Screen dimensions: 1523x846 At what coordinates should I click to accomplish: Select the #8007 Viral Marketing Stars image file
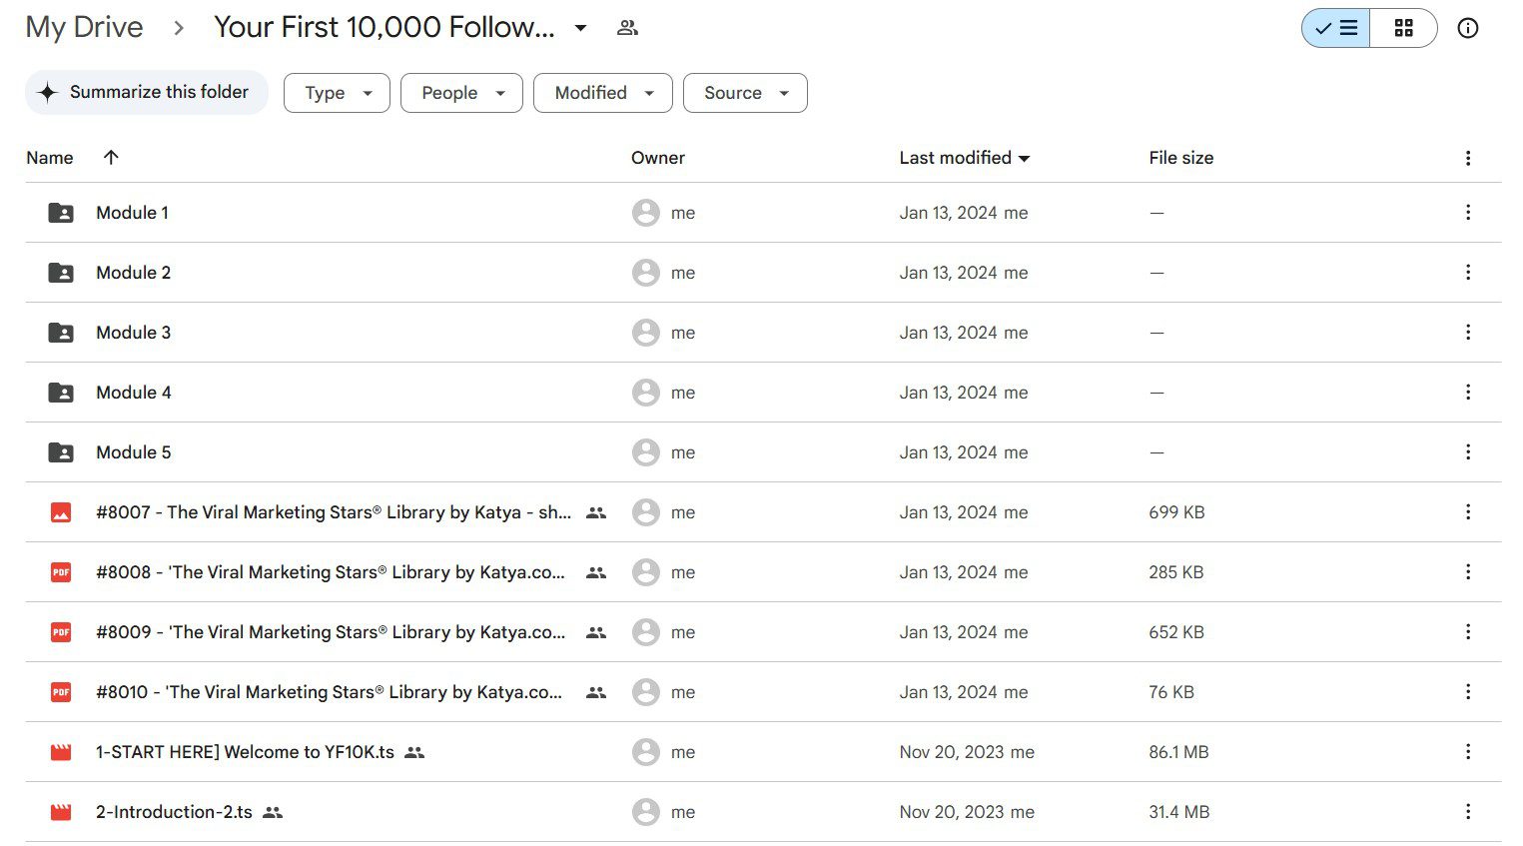[334, 512]
